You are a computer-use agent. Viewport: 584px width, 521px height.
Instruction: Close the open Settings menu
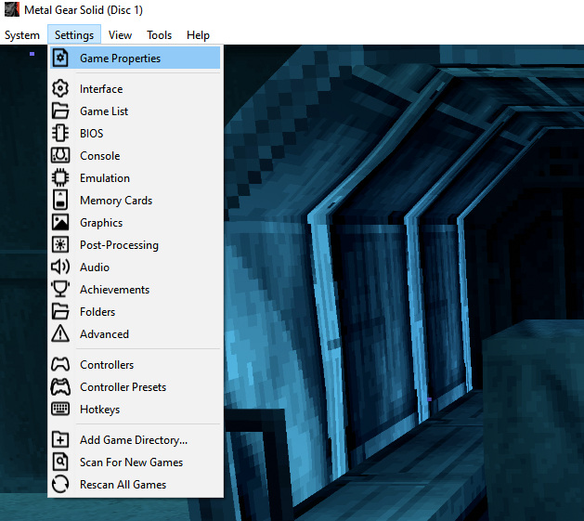[x=74, y=35]
